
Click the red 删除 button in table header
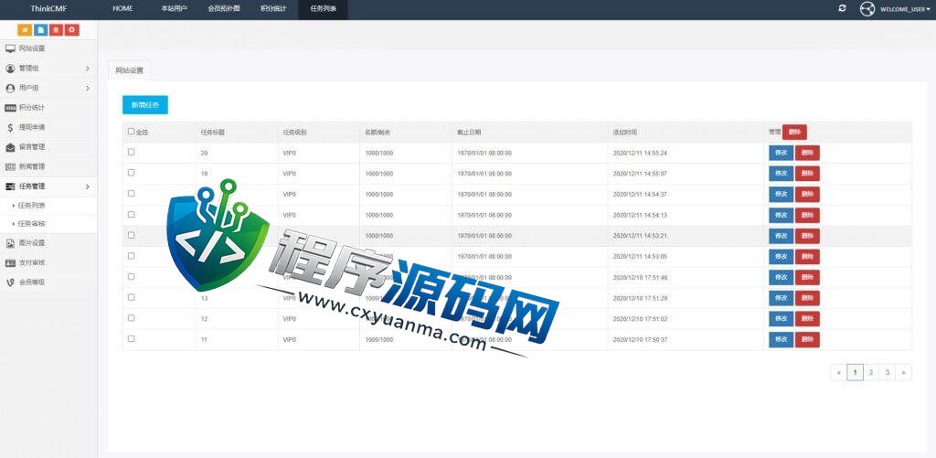tap(794, 132)
